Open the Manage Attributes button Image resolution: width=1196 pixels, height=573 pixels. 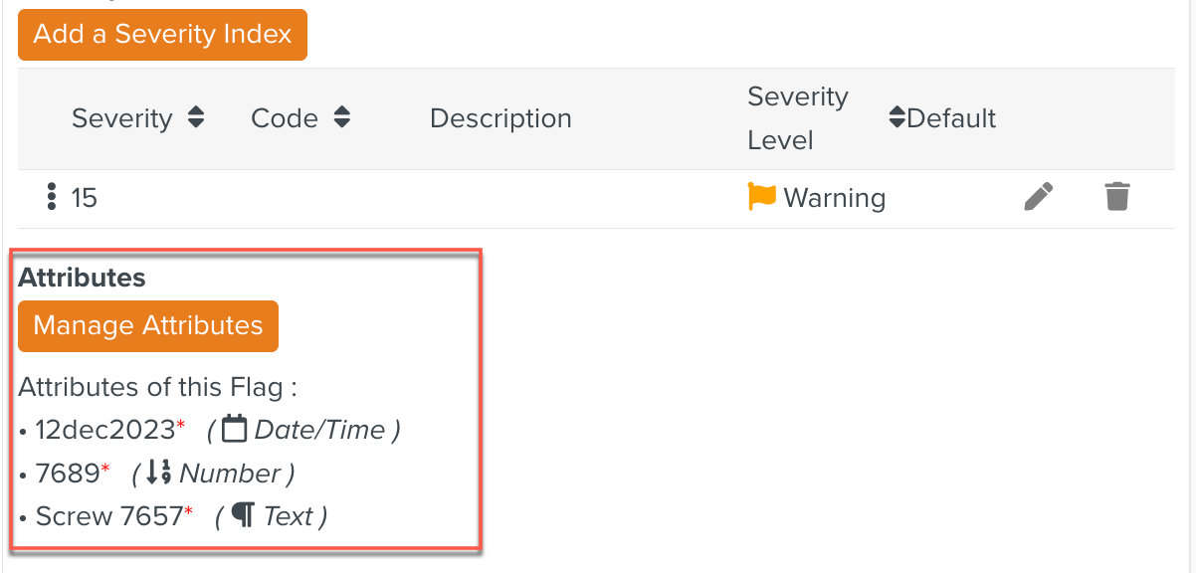point(148,326)
